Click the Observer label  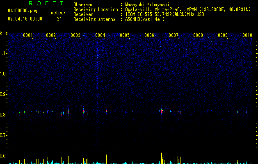pos(83,5)
